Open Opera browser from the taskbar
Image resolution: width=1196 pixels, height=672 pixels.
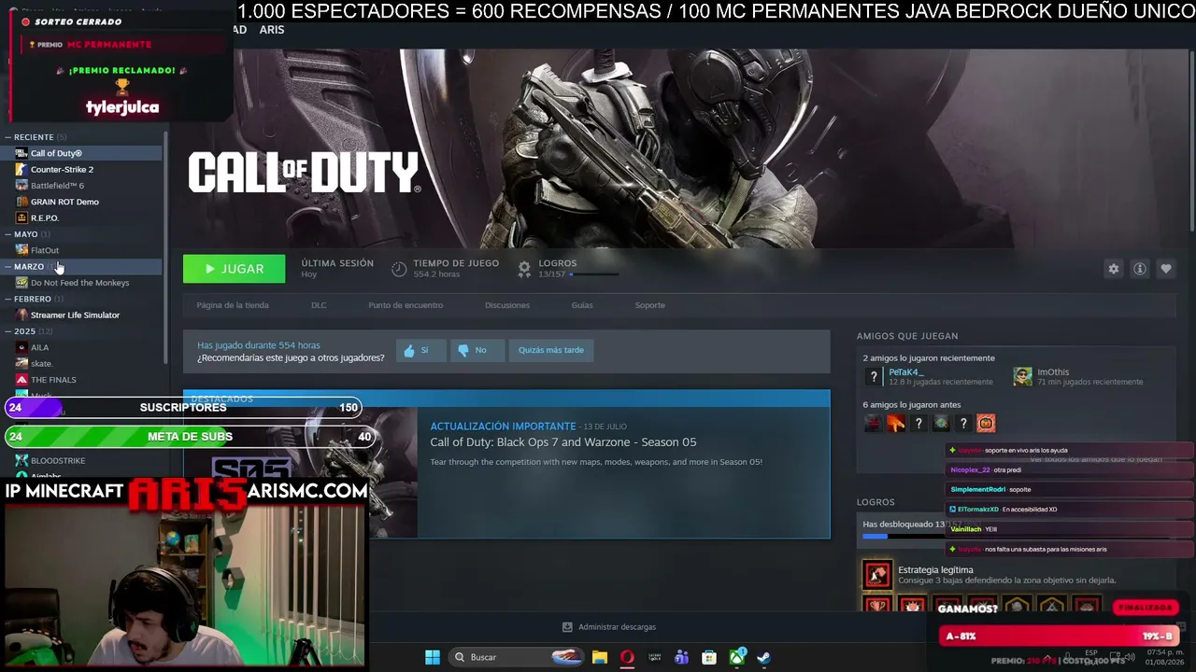[x=627, y=657]
